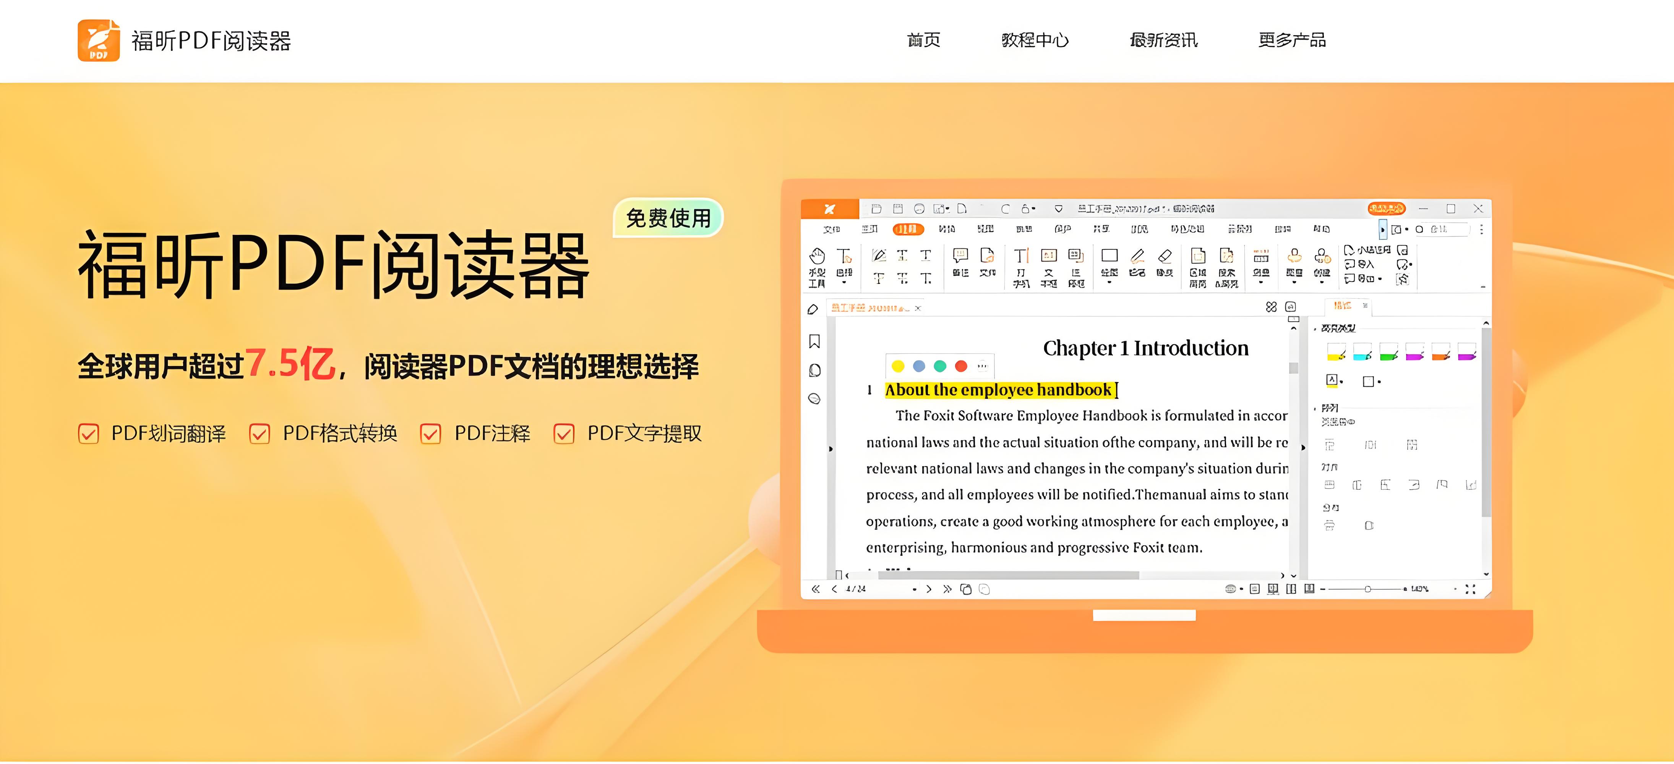Click the document horizontal scrollbar
Image resolution: width=1674 pixels, height=764 pixels.
[x=1008, y=576]
